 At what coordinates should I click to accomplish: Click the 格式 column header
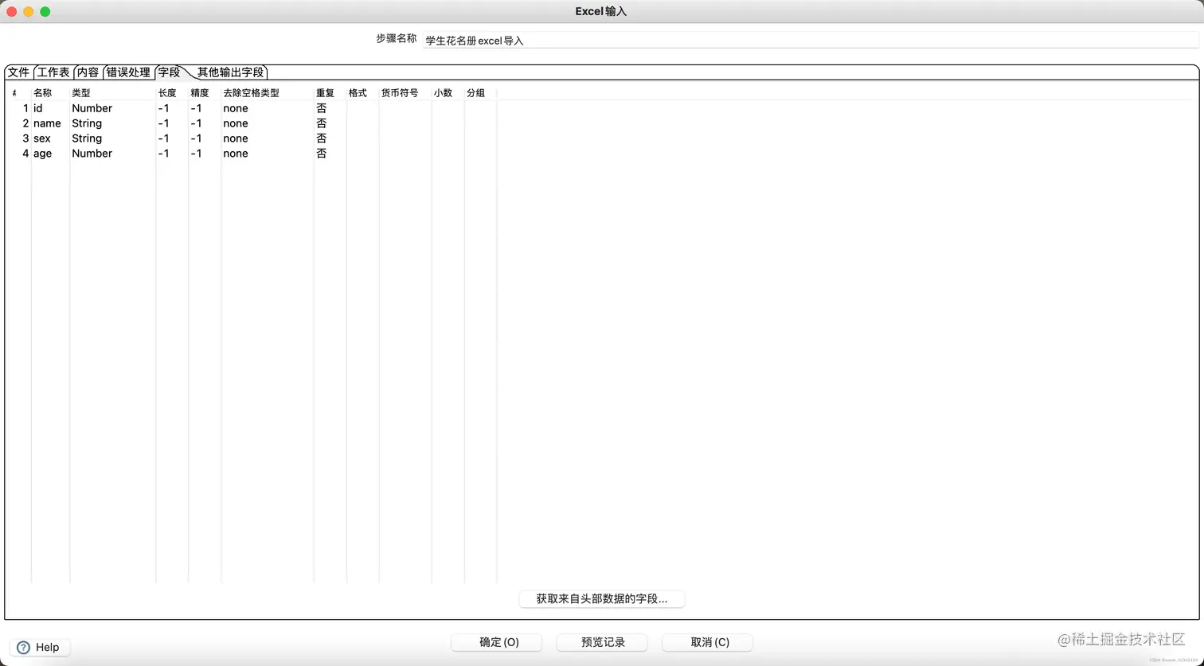pos(362,93)
